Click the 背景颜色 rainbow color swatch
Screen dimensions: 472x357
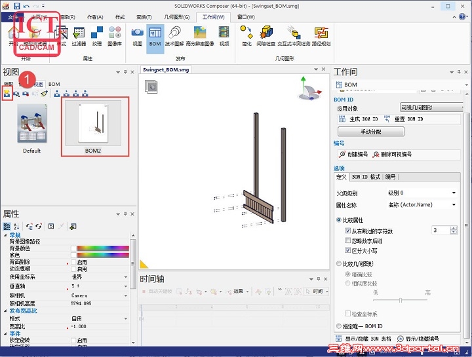click(x=103, y=248)
